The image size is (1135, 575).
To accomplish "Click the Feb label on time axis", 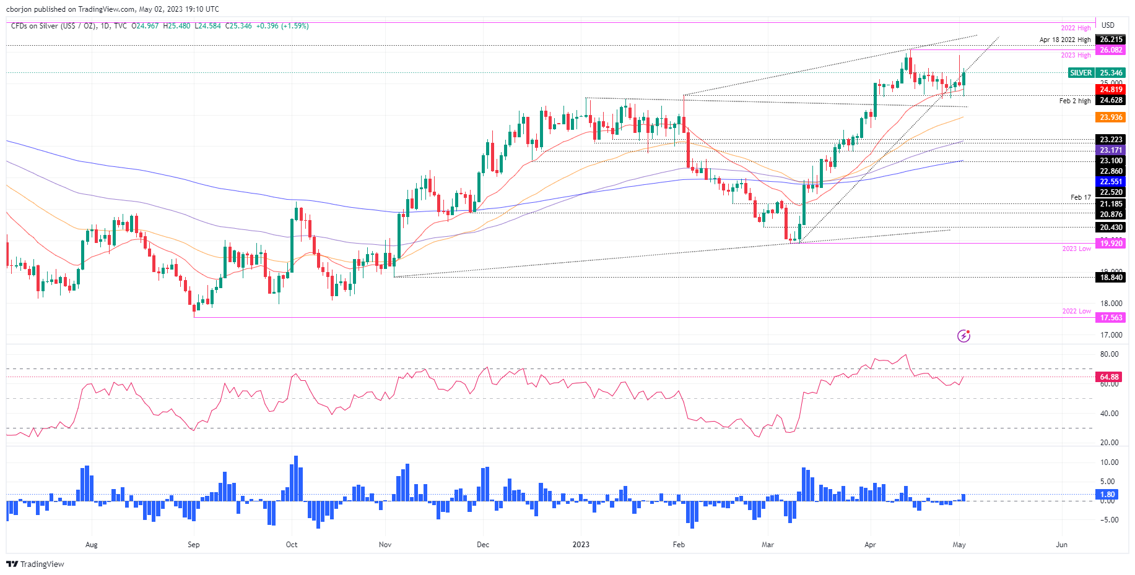I will click(679, 545).
